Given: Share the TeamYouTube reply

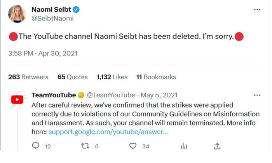Looking at the screenshot, I should (x=217, y=146).
